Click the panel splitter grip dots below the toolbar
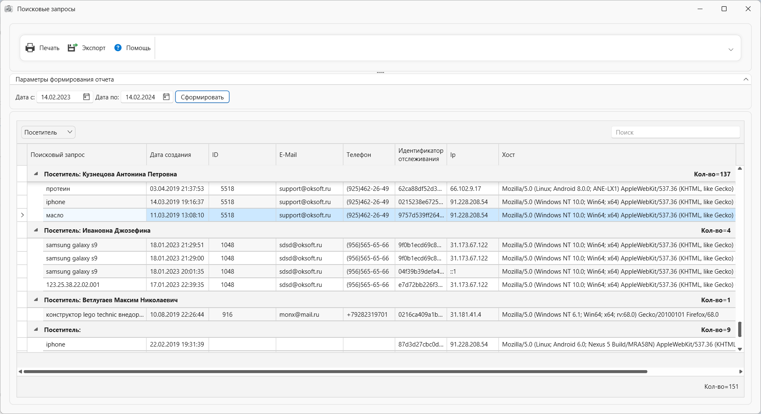The height and width of the screenshot is (414, 761). (380, 72)
